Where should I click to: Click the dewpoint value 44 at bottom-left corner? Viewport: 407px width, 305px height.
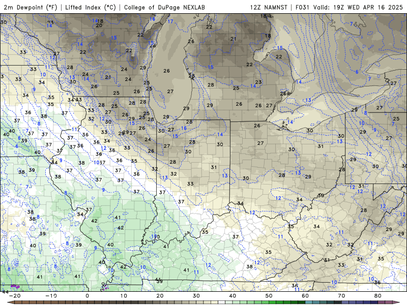5,292
